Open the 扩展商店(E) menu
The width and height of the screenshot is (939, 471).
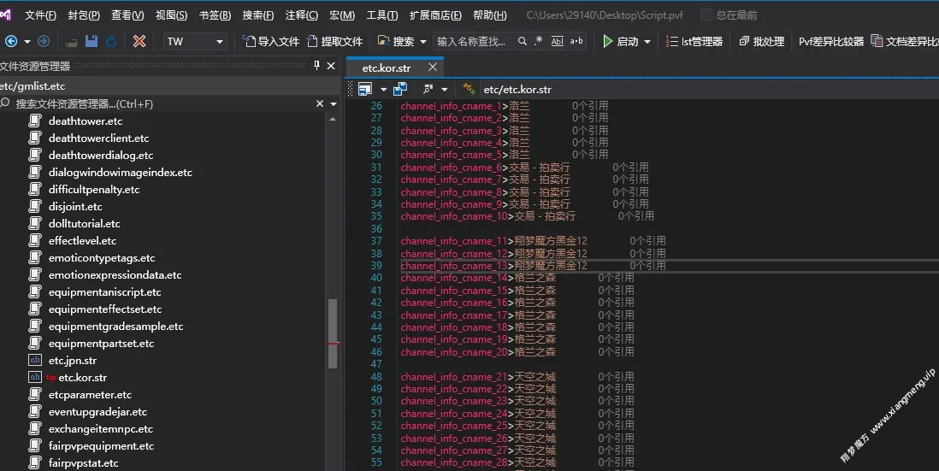435,15
